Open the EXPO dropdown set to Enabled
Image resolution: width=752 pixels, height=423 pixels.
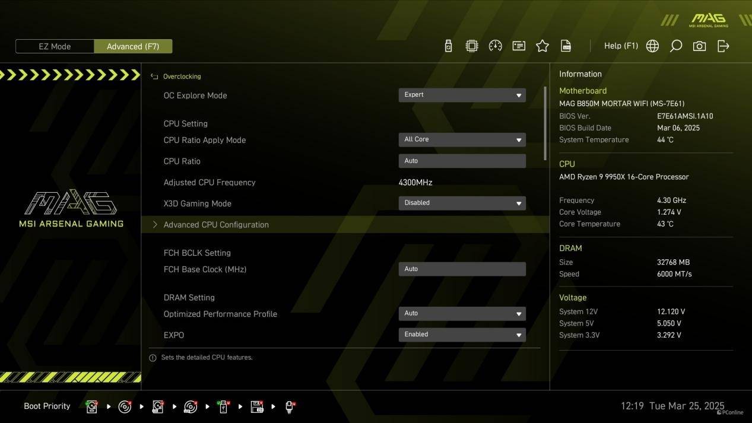tap(462, 335)
